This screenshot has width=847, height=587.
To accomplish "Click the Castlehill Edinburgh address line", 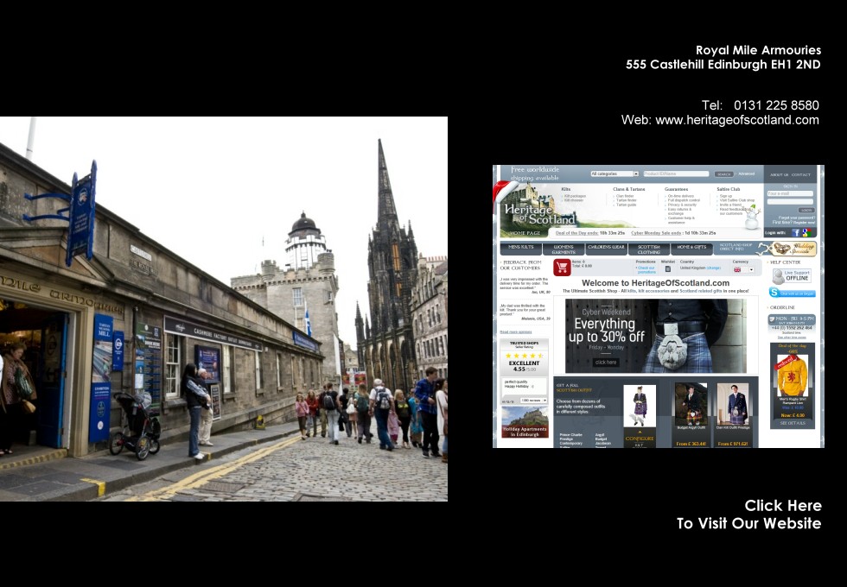I will pos(723,64).
